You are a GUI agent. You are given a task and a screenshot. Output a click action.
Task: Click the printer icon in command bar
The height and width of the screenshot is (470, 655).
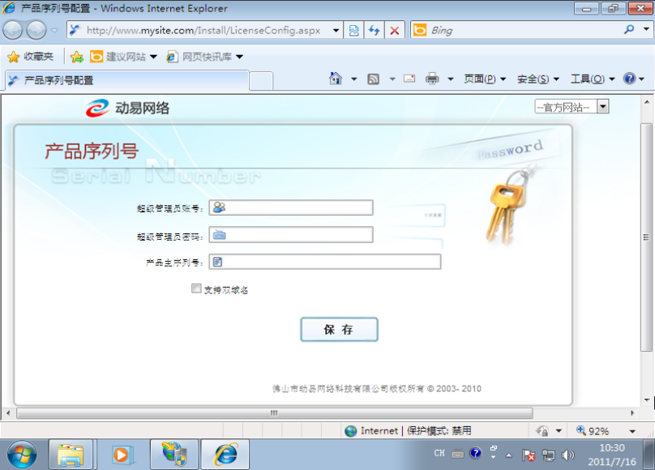coord(432,79)
